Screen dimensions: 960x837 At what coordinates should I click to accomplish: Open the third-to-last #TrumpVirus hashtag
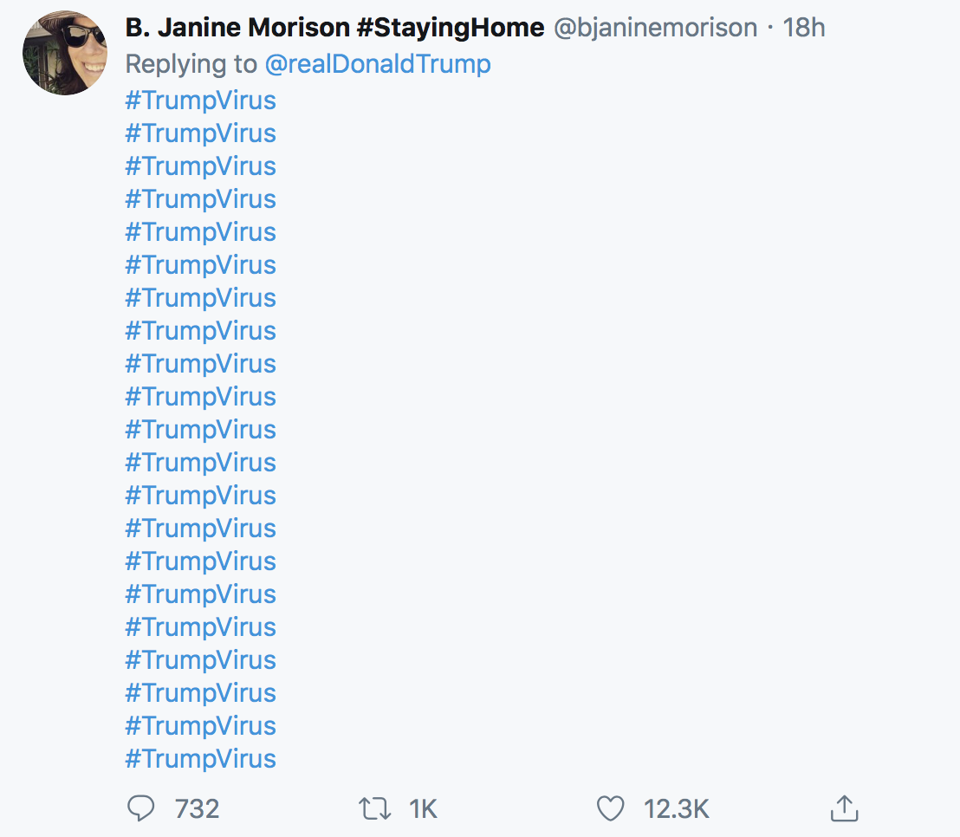click(200, 693)
